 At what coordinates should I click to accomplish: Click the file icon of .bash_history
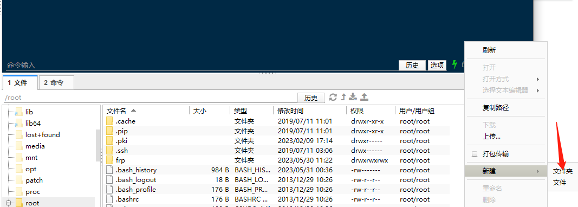point(109,170)
